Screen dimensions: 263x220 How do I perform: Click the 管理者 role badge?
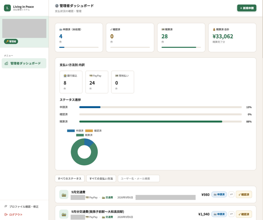[11, 41]
